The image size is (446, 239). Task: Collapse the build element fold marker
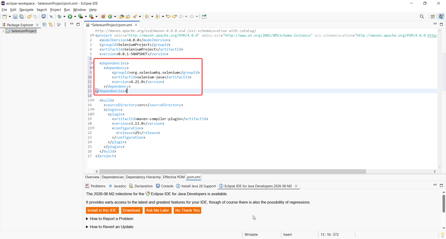pos(93,100)
